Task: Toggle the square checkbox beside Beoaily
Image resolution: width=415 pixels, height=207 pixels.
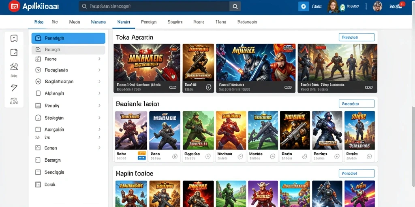Action: click(38, 106)
